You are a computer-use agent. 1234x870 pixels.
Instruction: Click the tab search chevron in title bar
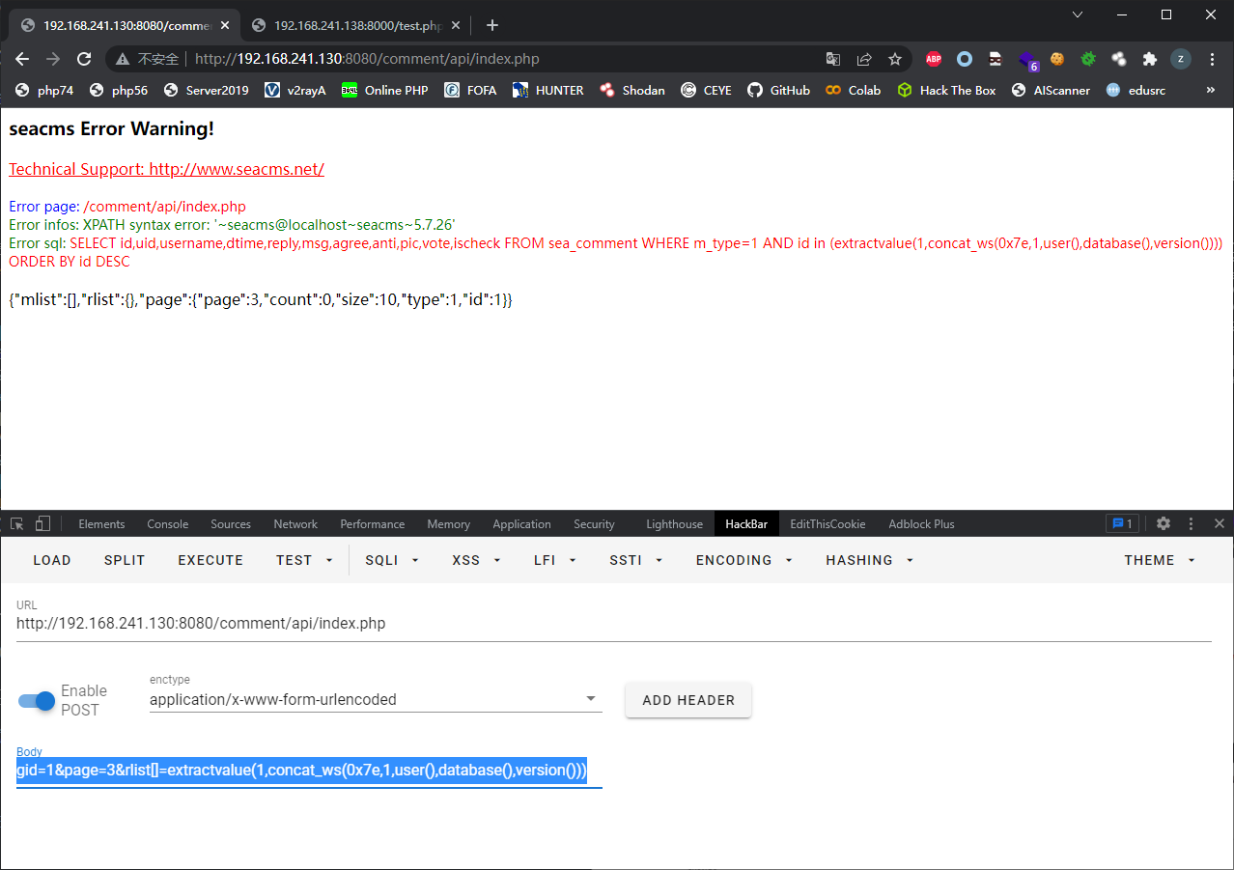[1078, 14]
